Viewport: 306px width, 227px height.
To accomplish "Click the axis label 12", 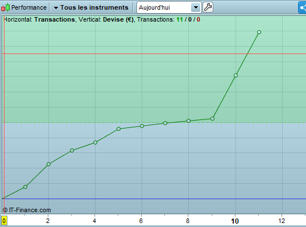I will coord(282,221).
